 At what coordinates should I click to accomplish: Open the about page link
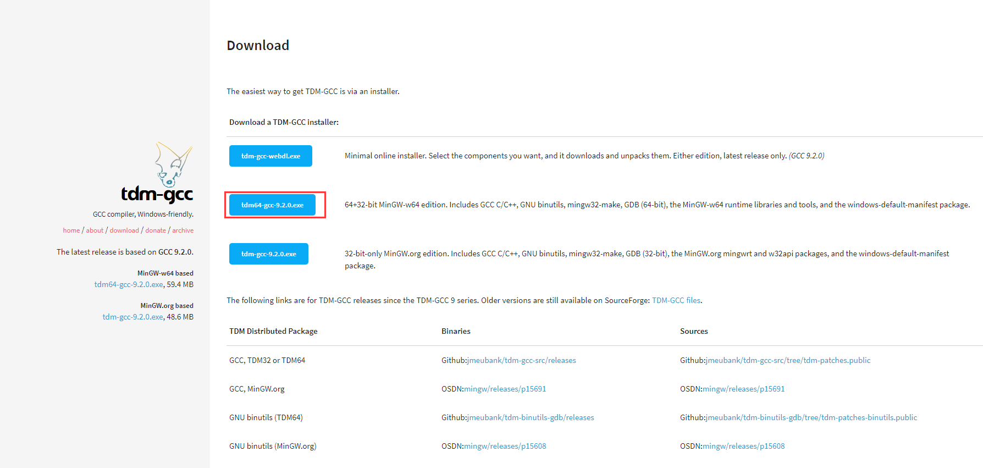click(x=95, y=230)
